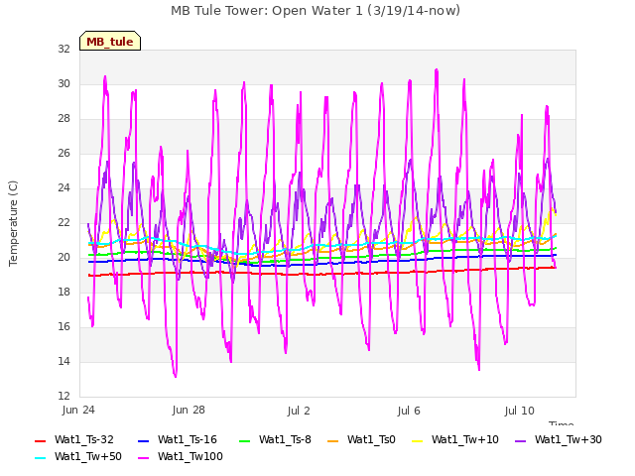The width and height of the screenshot is (635, 476).
Task: Click the 16 y-axis tick label
Action: pos(63,326)
